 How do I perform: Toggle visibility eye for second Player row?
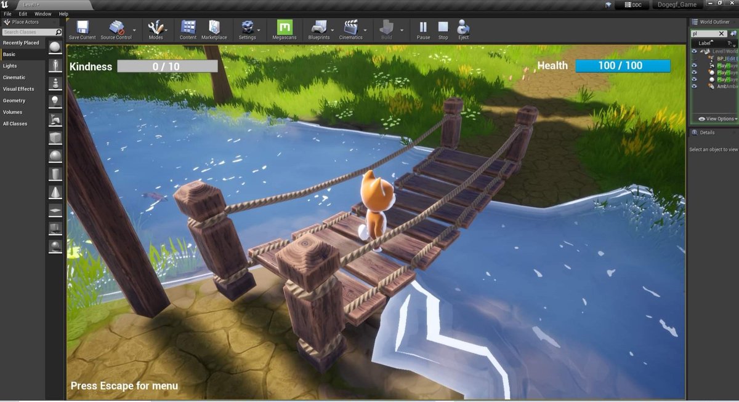pos(694,73)
